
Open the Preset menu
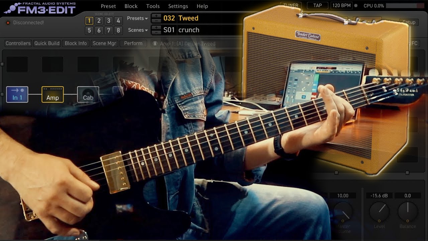[108, 6]
